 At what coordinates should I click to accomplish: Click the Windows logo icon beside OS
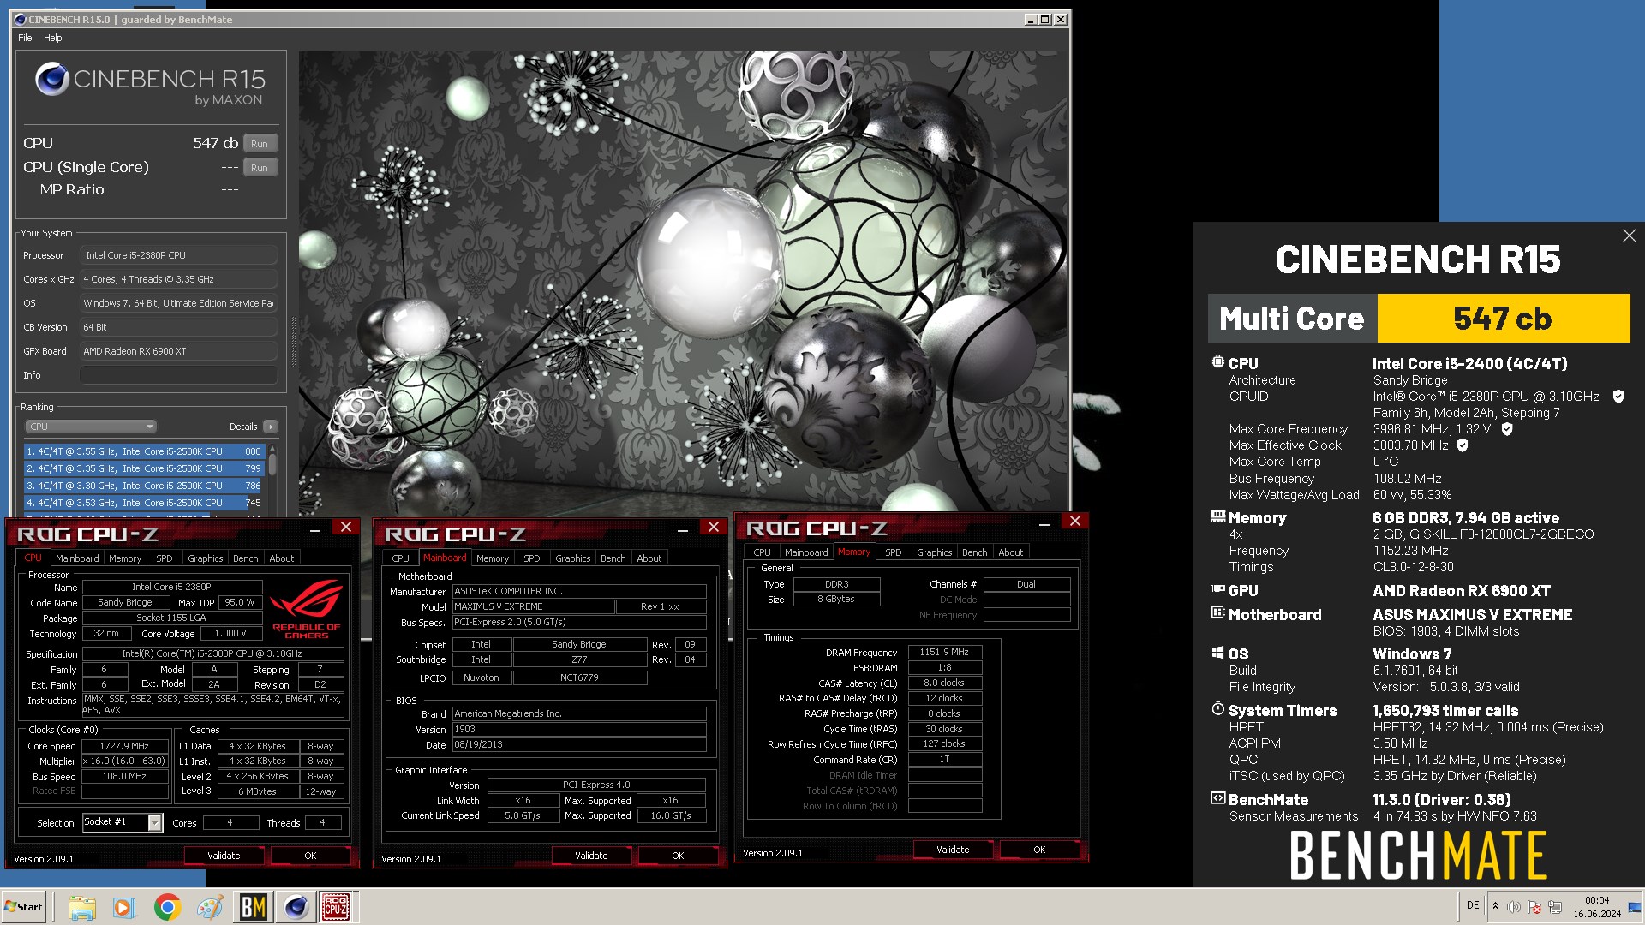coord(1217,653)
